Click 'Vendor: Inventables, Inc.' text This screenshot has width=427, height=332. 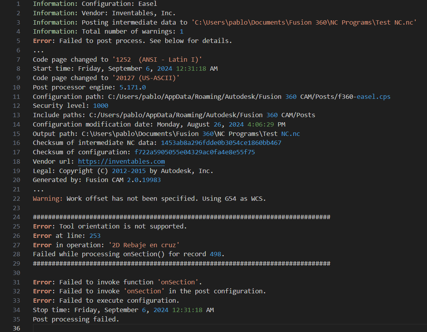coord(128,13)
